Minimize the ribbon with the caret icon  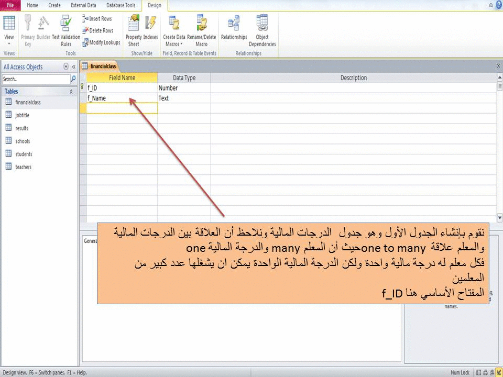(x=491, y=5)
